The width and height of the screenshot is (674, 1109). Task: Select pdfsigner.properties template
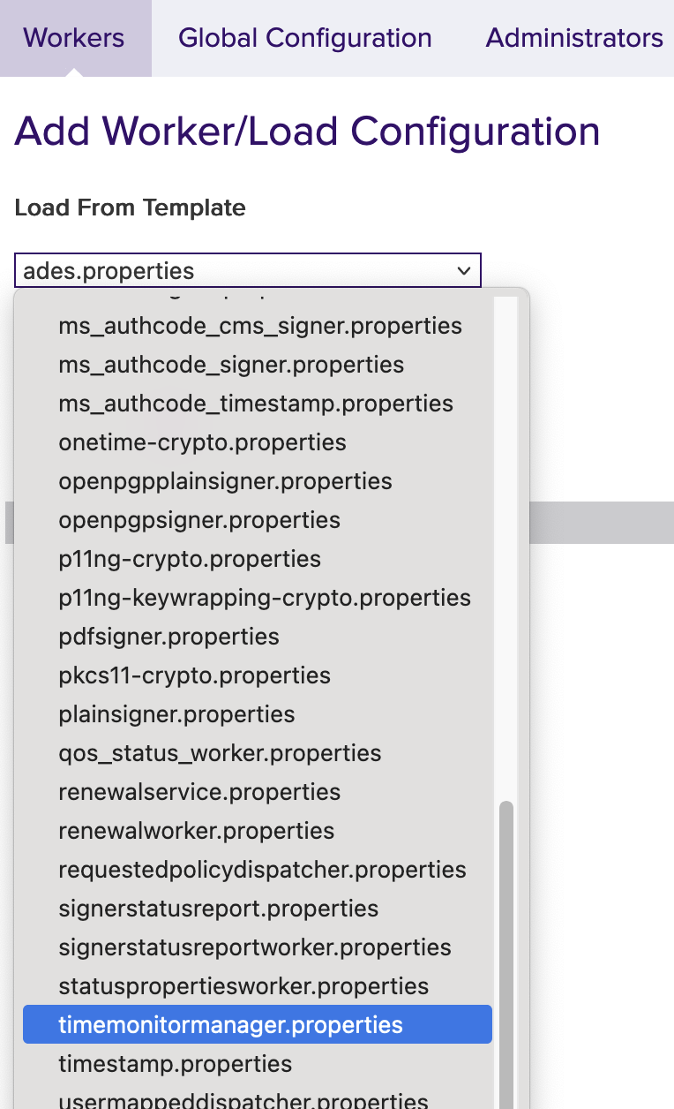(168, 636)
